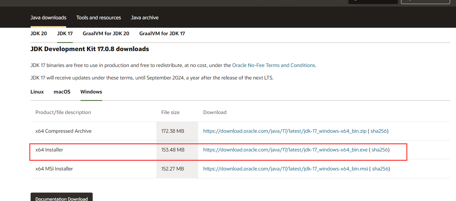
Task: Open sha256 for the zip archive
Action: click(x=379, y=131)
